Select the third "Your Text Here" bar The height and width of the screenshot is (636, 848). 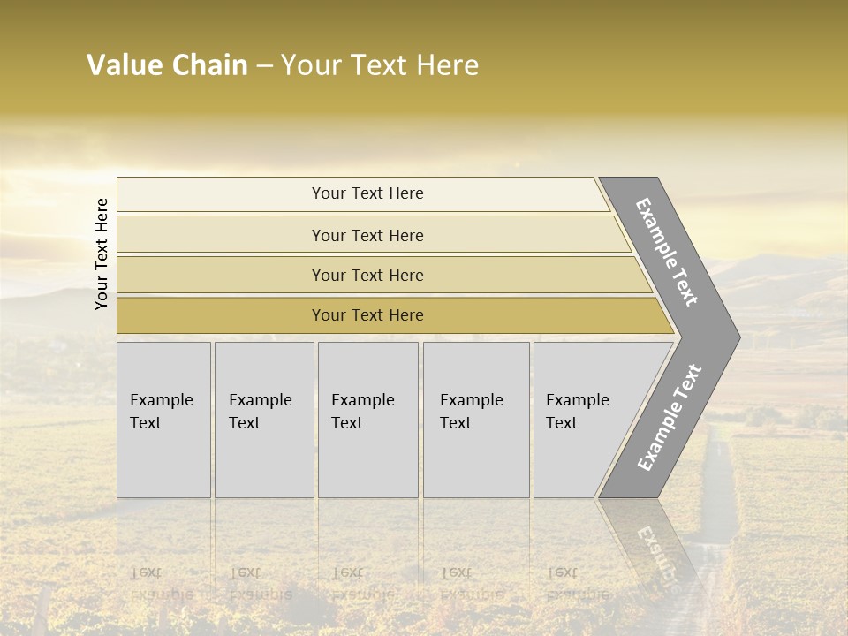[x=367, y=275]
